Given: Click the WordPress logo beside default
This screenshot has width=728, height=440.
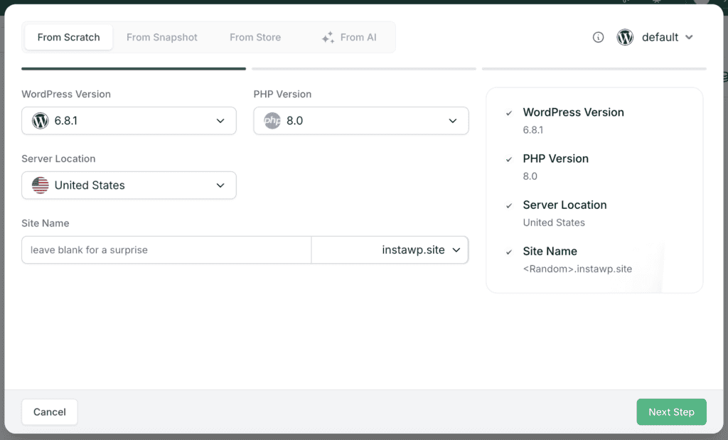Looking at the screenshot, I should point(625,37).
